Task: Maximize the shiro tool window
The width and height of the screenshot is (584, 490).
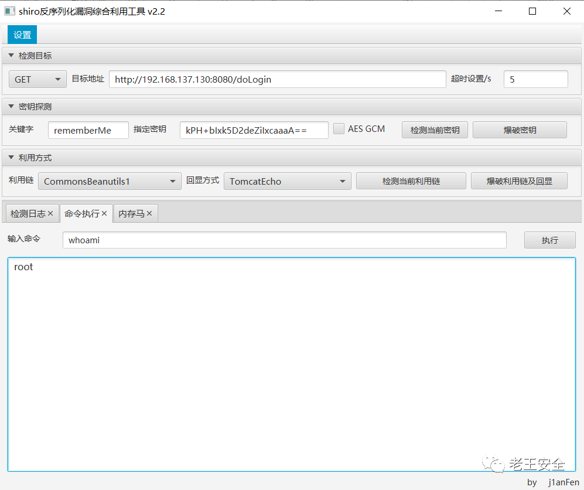Action: 532,11
